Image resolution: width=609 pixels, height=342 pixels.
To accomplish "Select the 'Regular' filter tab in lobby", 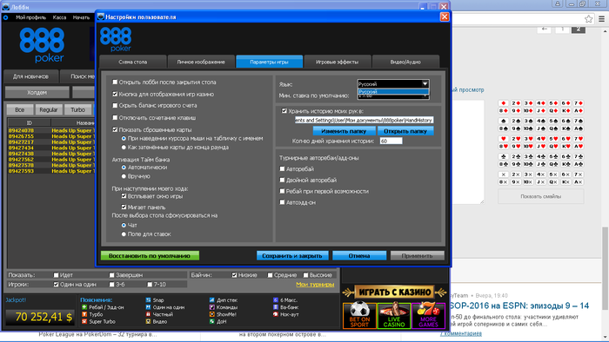I will (x=49, y=109).
